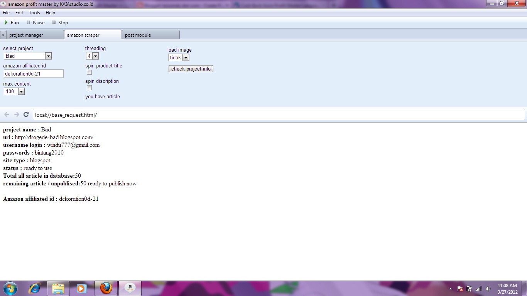Click the Show desktop strip
This screenshot has height=296, width=527.
click(x=524, y=288)
